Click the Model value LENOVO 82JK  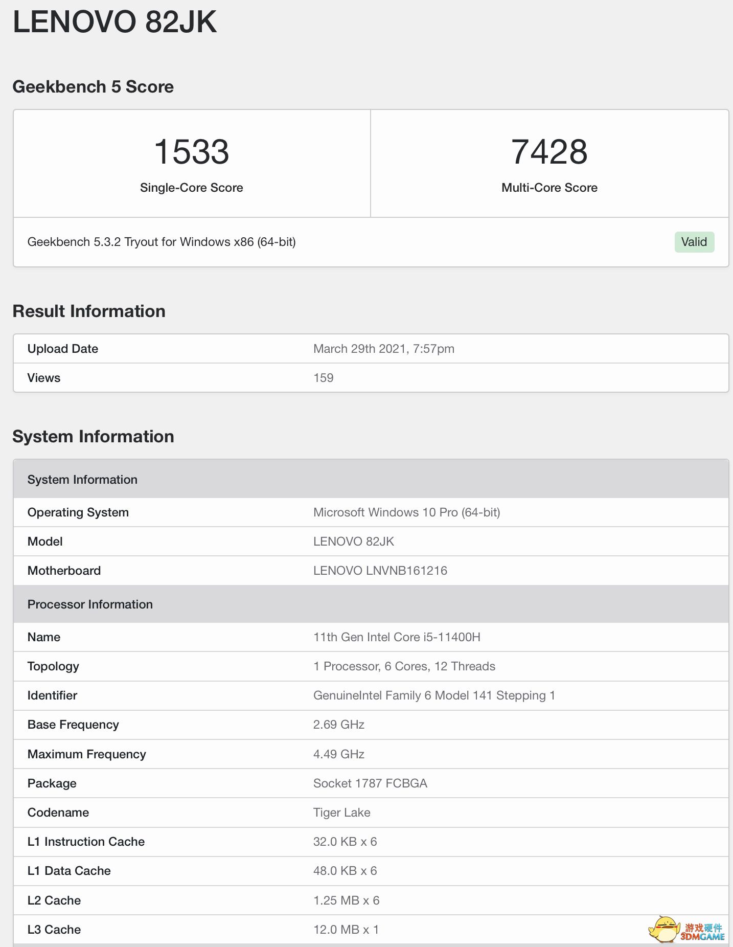click(354, 542)
